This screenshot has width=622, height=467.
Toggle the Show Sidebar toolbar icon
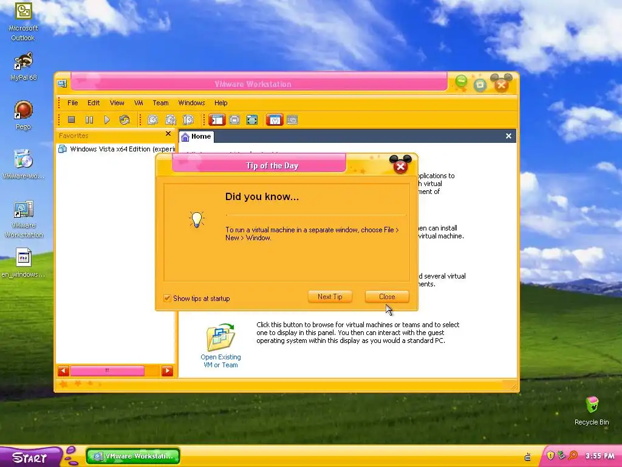click(217, 120)
